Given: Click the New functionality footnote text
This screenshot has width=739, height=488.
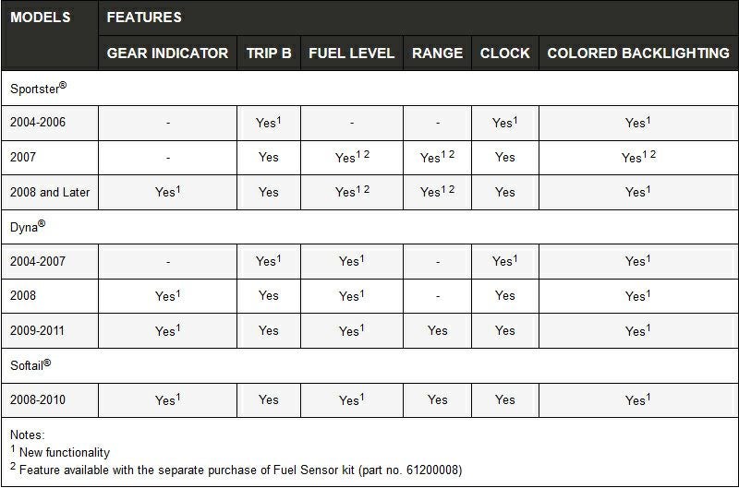Looking at the screenshot, I should coord(65,452).
